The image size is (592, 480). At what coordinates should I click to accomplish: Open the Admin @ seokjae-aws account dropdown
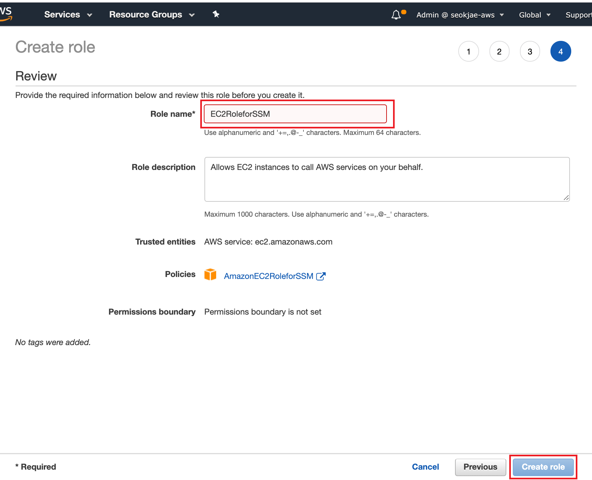click(460, 15)
